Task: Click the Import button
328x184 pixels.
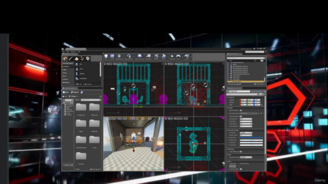Action: point(75,92)
